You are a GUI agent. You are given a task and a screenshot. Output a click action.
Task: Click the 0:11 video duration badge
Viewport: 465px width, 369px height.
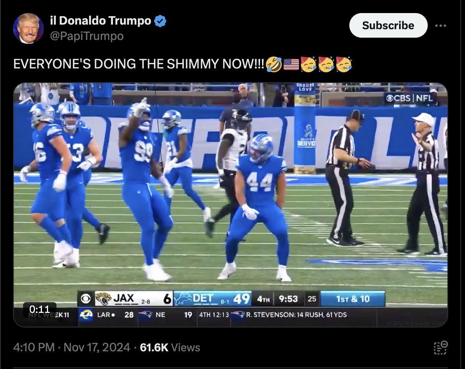pyautogui.click(x=40, y=309)
